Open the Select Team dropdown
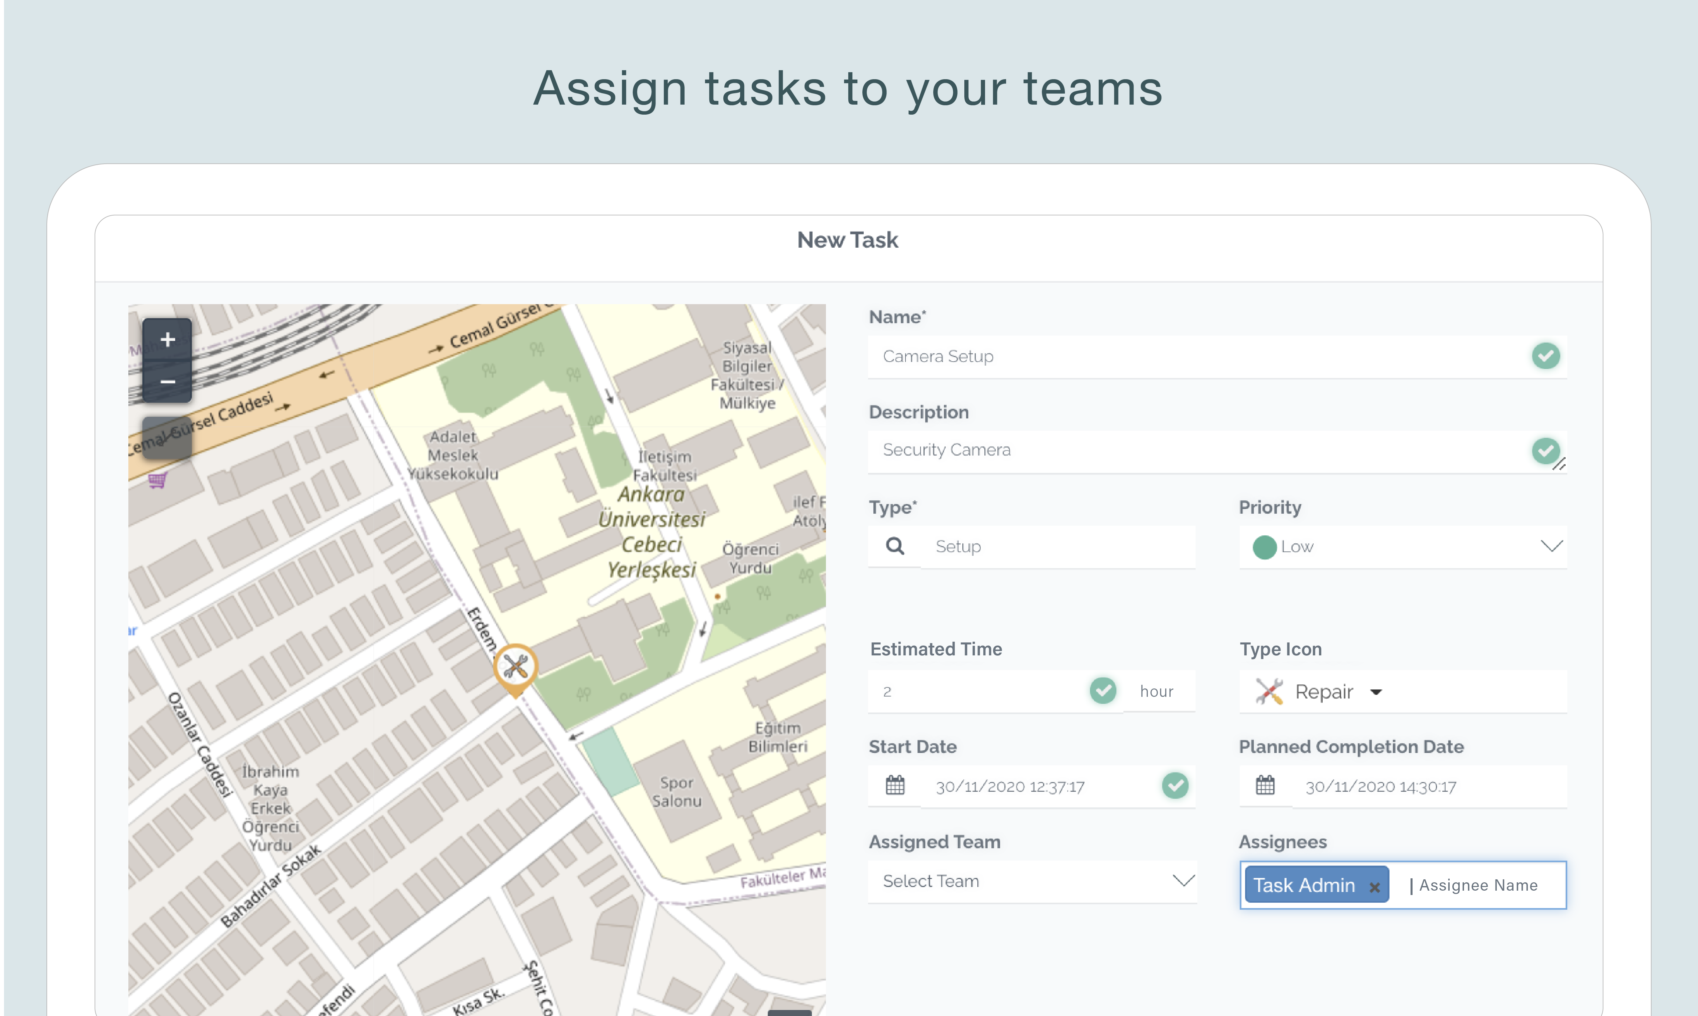Viewport: 1698px width, 1016px height. pyautogui.click(x=1183, y=881)
